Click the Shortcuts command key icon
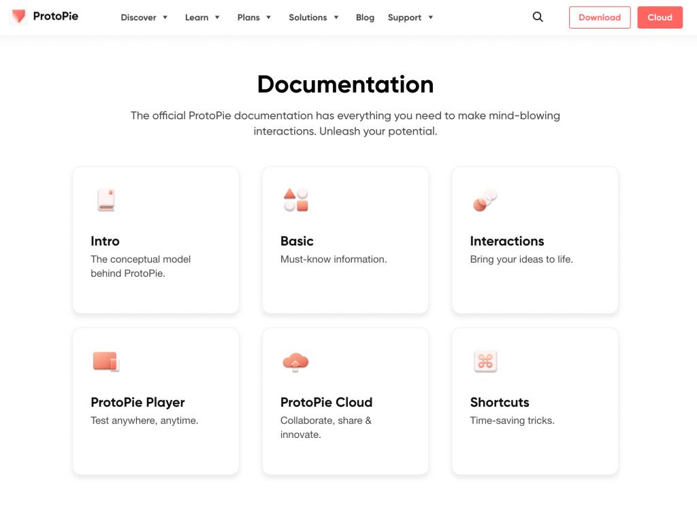This screenshot has height=523, width=697. (x=485, y=361)
